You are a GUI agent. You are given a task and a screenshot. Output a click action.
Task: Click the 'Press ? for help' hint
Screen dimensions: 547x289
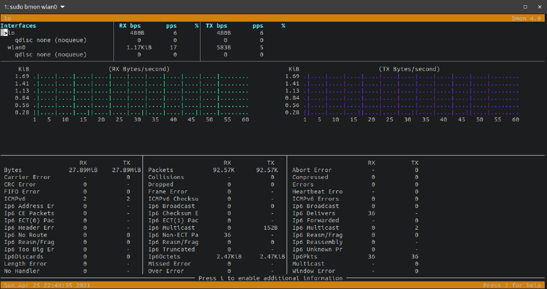pyautogui.click(x=513, y=285)
